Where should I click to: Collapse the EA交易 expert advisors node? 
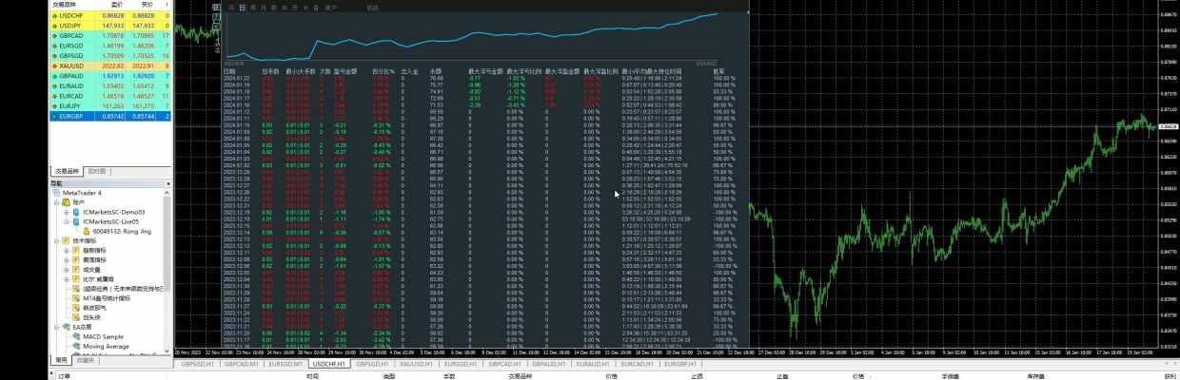55,327
